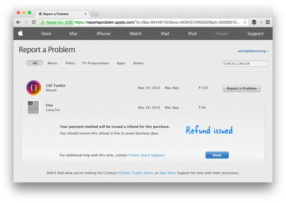Click the One app icon
Image resolution: width=286 pixels, height=203 pixels.
[x=33, y=108]
